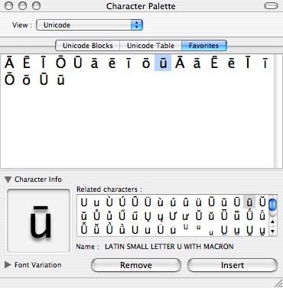
Task: Pick Ǜ (capital U diaeresis grave) in Related characters
Action: 109,229
